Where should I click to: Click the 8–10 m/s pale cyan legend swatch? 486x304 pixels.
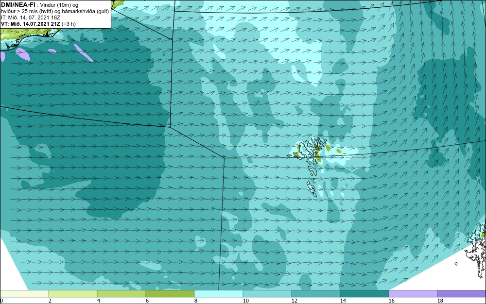click(x=219, y=294)
